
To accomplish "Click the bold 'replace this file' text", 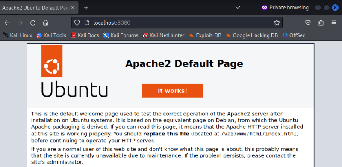I will [166, 134].
